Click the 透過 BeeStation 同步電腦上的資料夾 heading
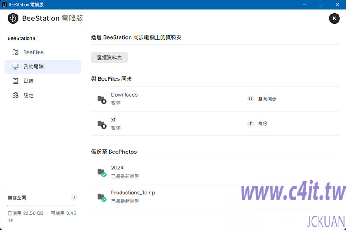The height and width of the screenshot is (230, 346). (x=136, y=37)
